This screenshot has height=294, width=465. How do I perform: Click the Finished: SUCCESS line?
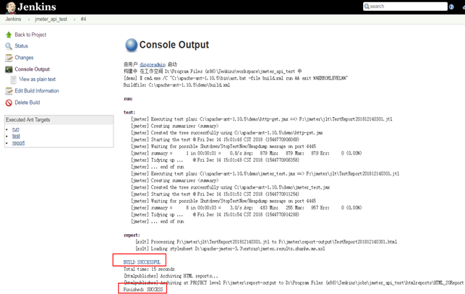(143, 289)
